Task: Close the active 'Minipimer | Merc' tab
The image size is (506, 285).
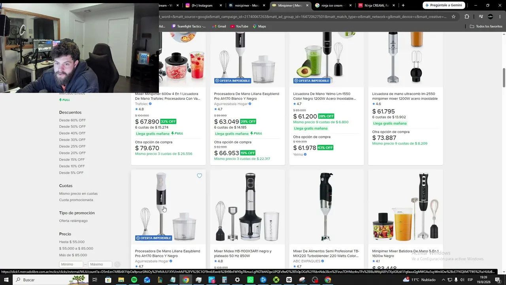Action: (307, 6)
